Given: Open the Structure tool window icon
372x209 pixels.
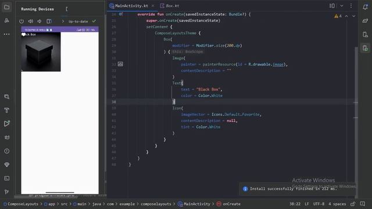Looking at the screenshot, I should point(7,21).
